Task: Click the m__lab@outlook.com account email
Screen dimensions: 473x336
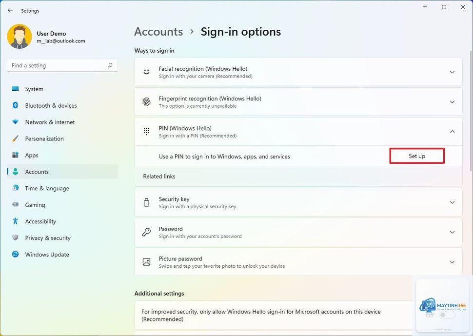Action: point(61,41)
